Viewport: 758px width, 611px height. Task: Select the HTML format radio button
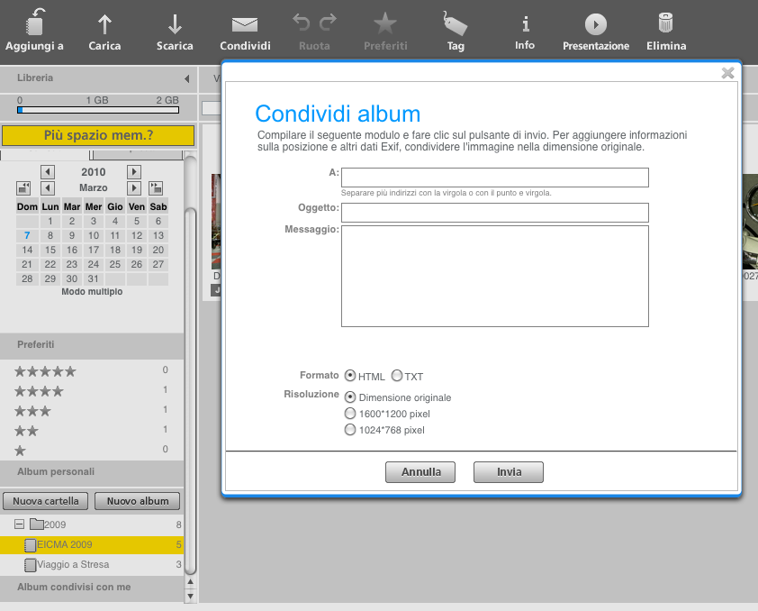(x=350, y=376)
